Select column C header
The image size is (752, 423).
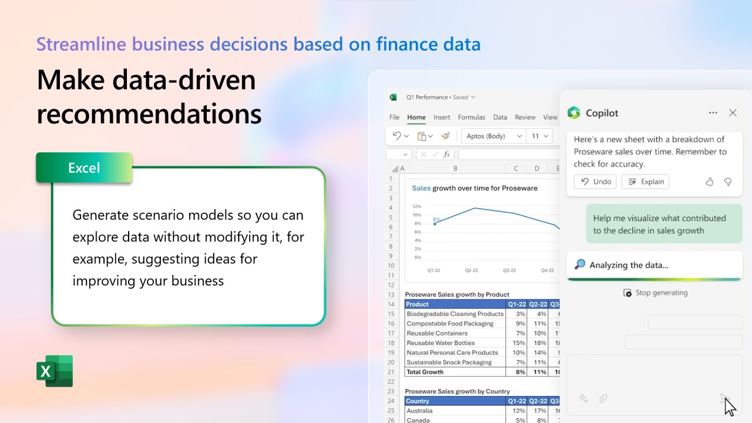(x=516, y=169)
